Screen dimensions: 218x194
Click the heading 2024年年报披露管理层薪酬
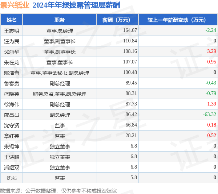click(76, 5)
